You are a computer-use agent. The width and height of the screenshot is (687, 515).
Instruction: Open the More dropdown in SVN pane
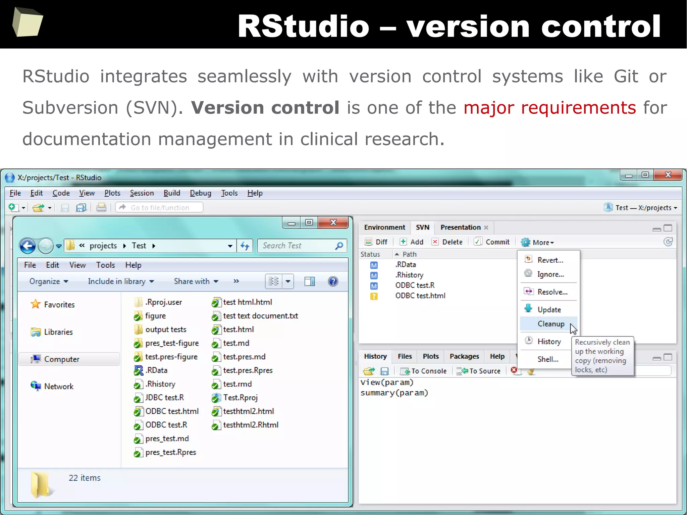point(537,242)
